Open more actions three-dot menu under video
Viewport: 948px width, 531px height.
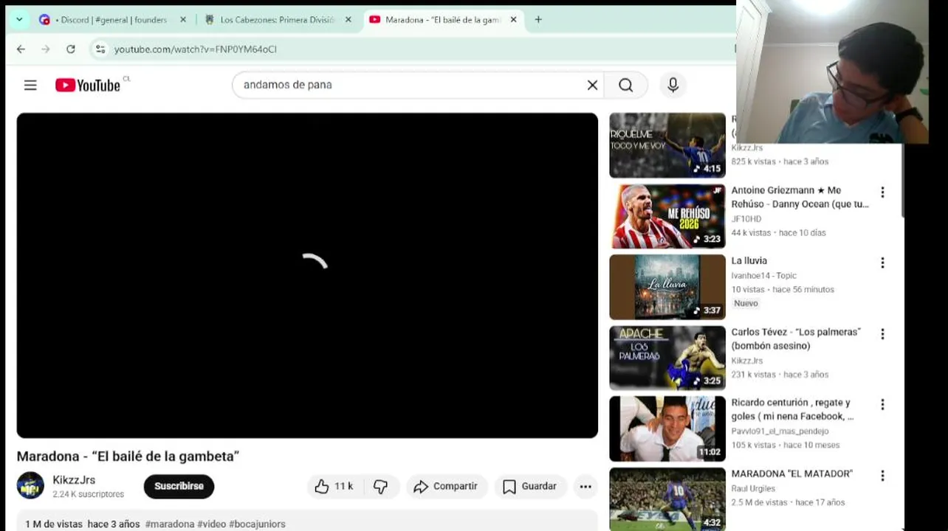[x=585, y=486]
